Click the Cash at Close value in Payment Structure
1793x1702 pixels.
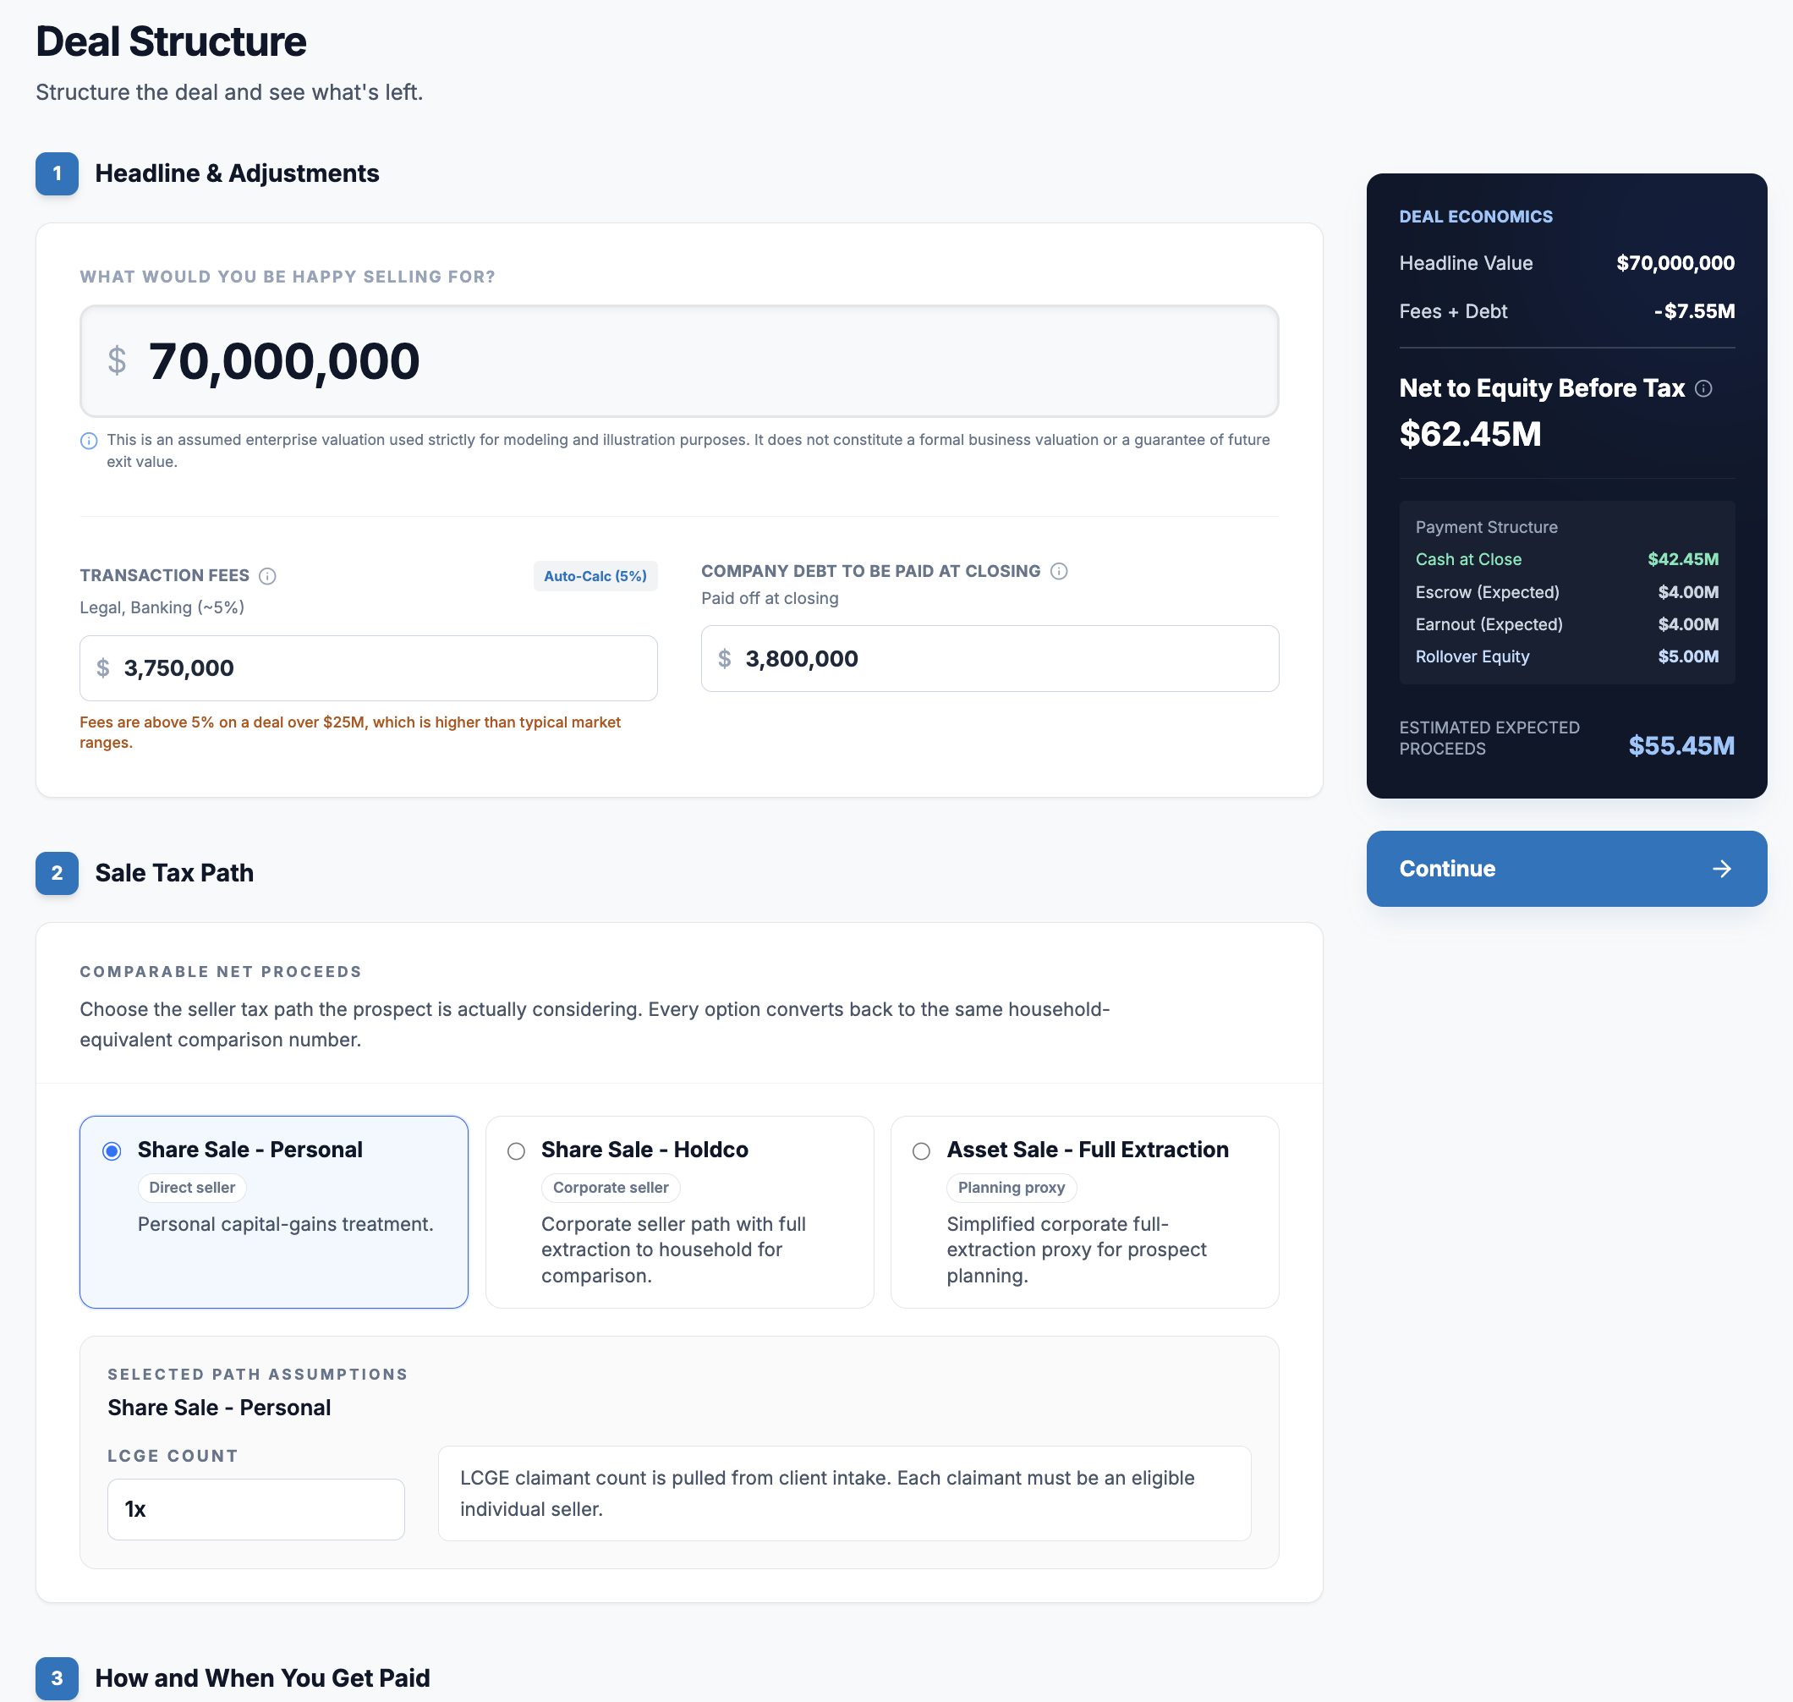tap(1682, 559)
